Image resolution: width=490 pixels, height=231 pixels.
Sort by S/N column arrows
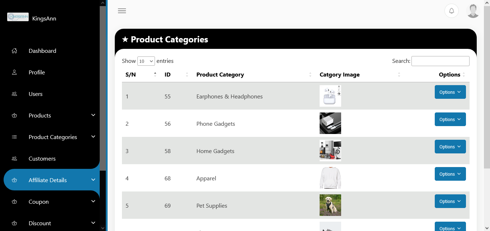[x=155, y=75]
